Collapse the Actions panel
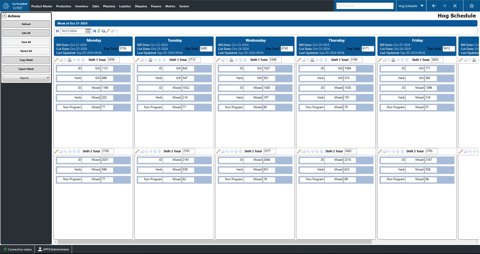The width and height of the screenshot is (480, 254). [x=4, y=16]
